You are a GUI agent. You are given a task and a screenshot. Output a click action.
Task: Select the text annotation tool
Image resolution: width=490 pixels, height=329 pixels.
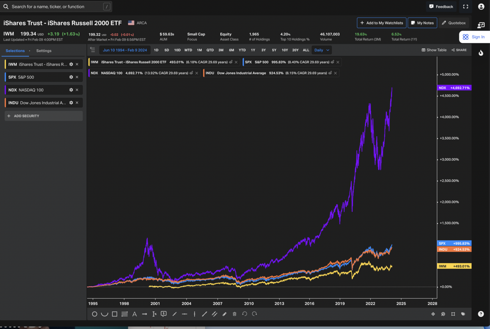click(x=135, y=314)
